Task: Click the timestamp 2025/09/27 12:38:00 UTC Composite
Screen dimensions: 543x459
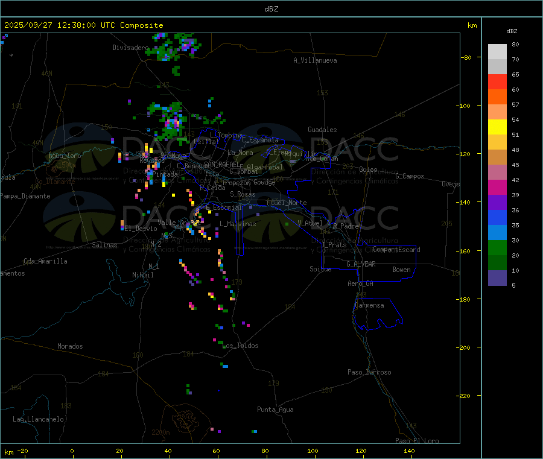Action: pos(83,25)
